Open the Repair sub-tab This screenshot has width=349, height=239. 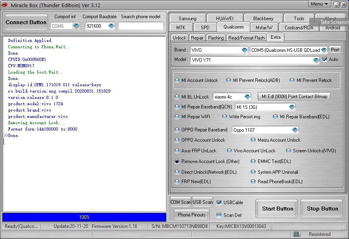point(197,38)
